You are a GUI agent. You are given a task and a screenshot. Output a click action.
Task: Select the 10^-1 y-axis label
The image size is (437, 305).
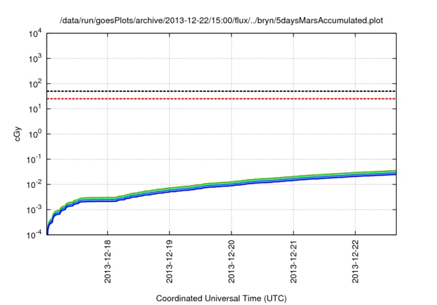click(34, 159)
